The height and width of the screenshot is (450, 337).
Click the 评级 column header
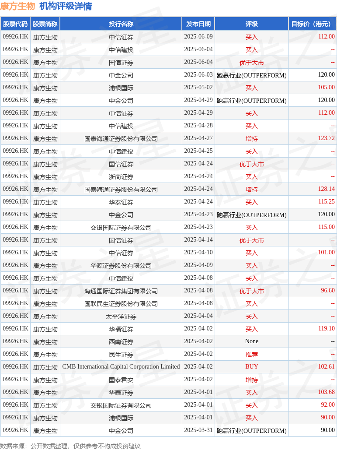pyautogui.click(x=252, y=24)
